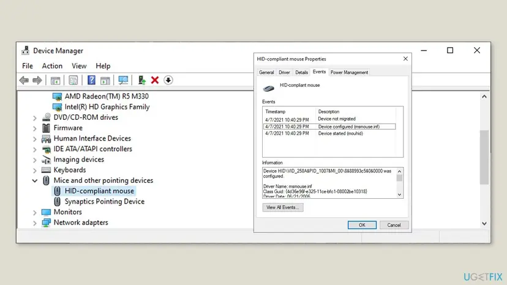Expand the Network adapters node
Image resolution: width=507 pixels, height=285 pixels.
pos(35,223)
